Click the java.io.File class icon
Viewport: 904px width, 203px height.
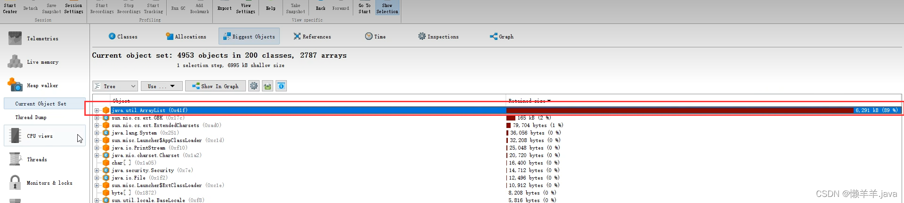tap(106, 178)
